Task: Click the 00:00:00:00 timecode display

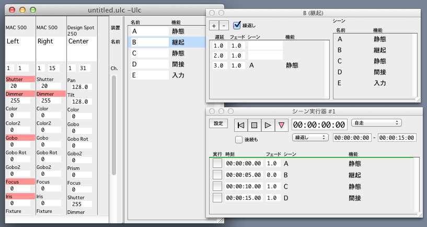Action: pos(319,125)
